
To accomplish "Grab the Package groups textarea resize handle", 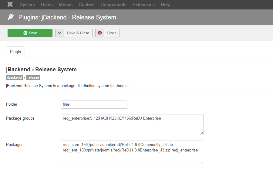I will [202, 133].
